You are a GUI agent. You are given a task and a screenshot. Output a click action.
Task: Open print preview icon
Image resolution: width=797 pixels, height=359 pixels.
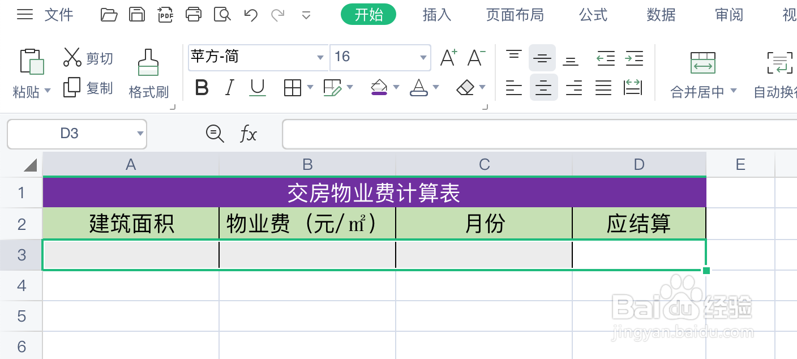coord(222,15)
